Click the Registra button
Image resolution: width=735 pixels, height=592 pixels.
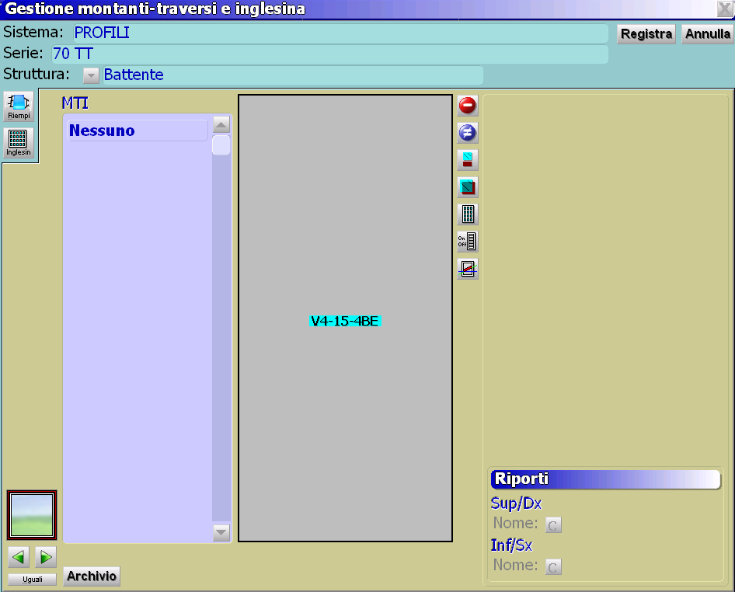tap(646, 34)
